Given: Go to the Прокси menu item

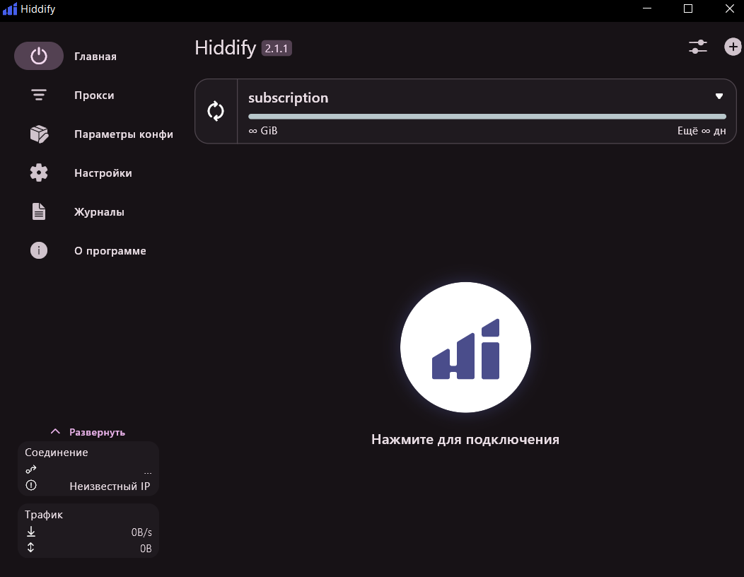Looking at the screenshot, I should [x=94, y=95].
